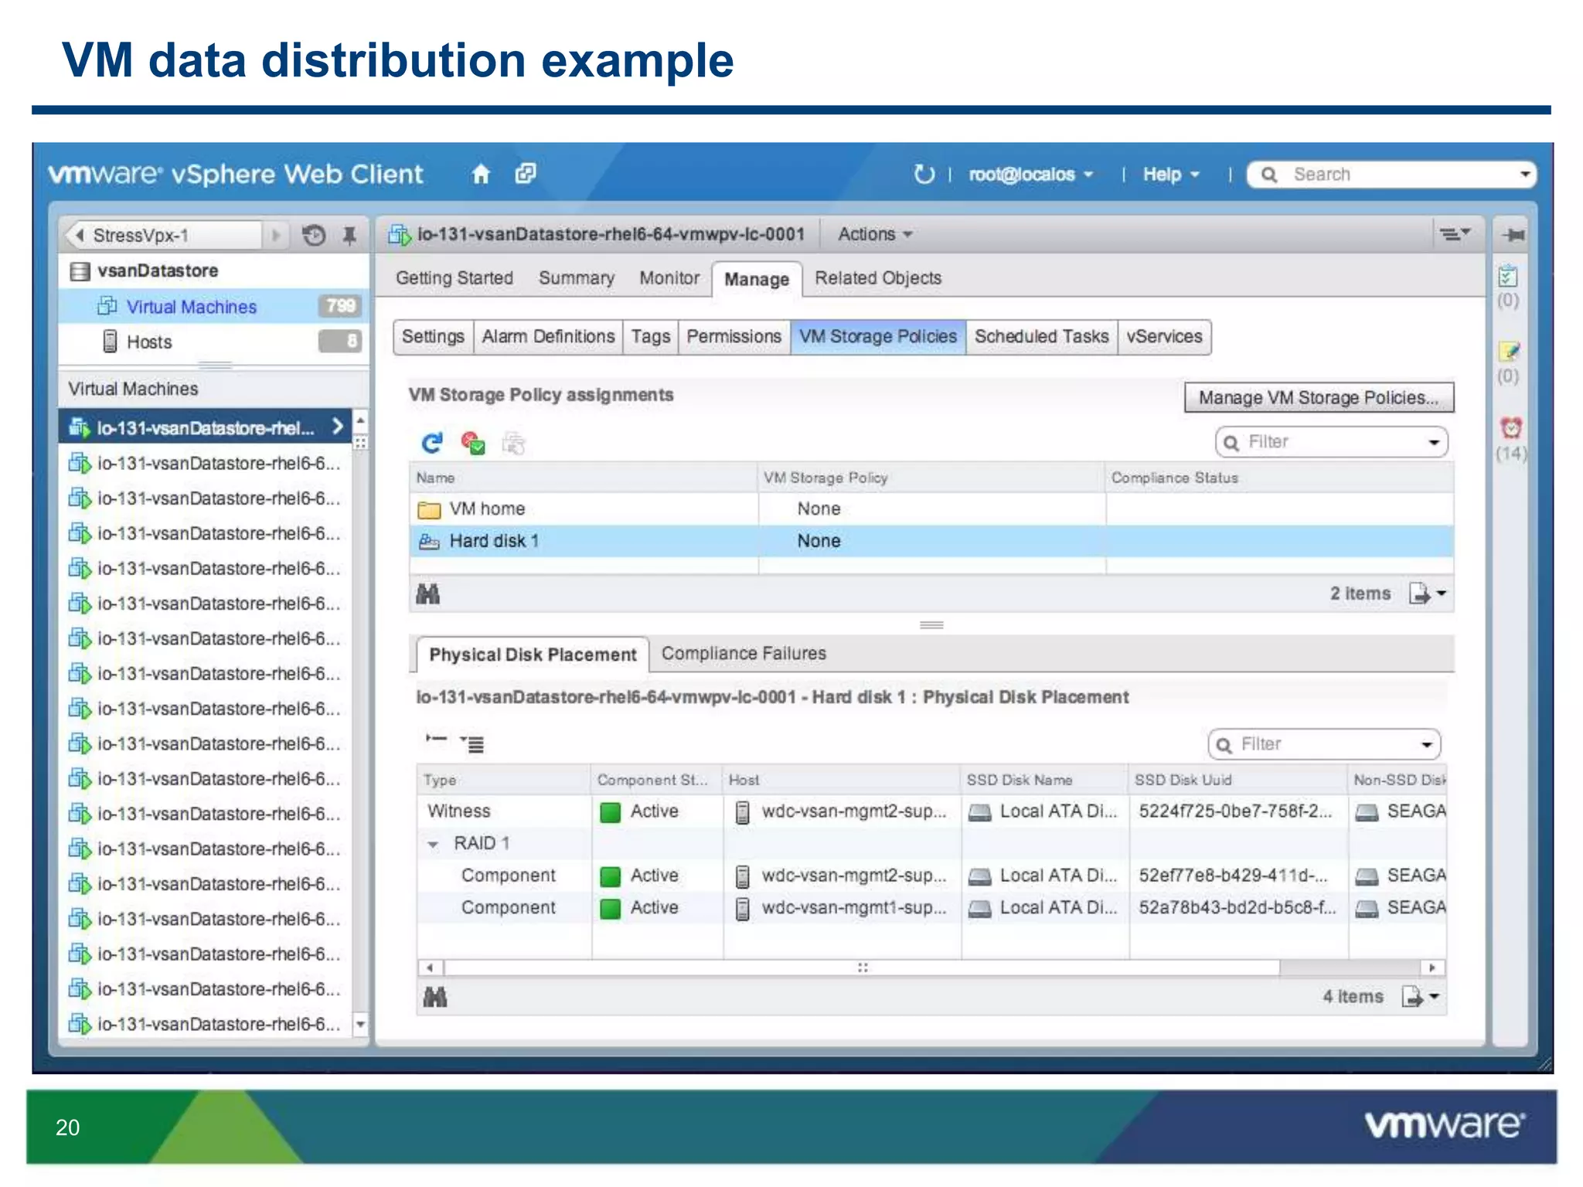
Task: Click the horizontal scrollbar of disk placement table
Action: [x=862, y=968]
